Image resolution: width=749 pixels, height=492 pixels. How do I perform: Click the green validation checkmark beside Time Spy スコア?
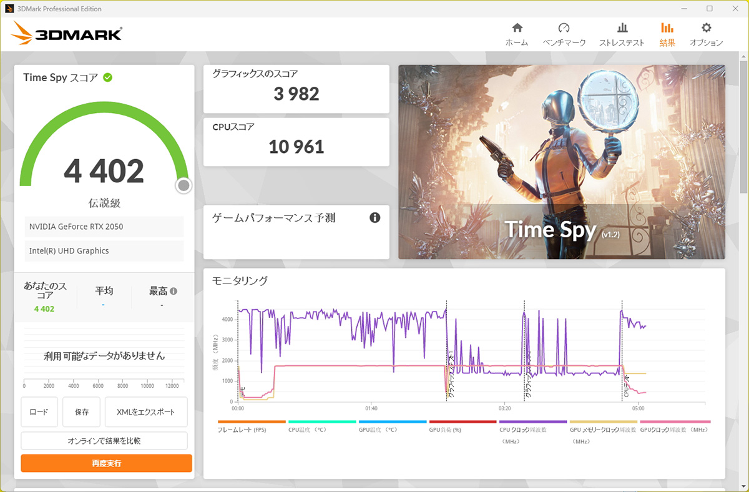pyautogui.click(x=108, y=77)
